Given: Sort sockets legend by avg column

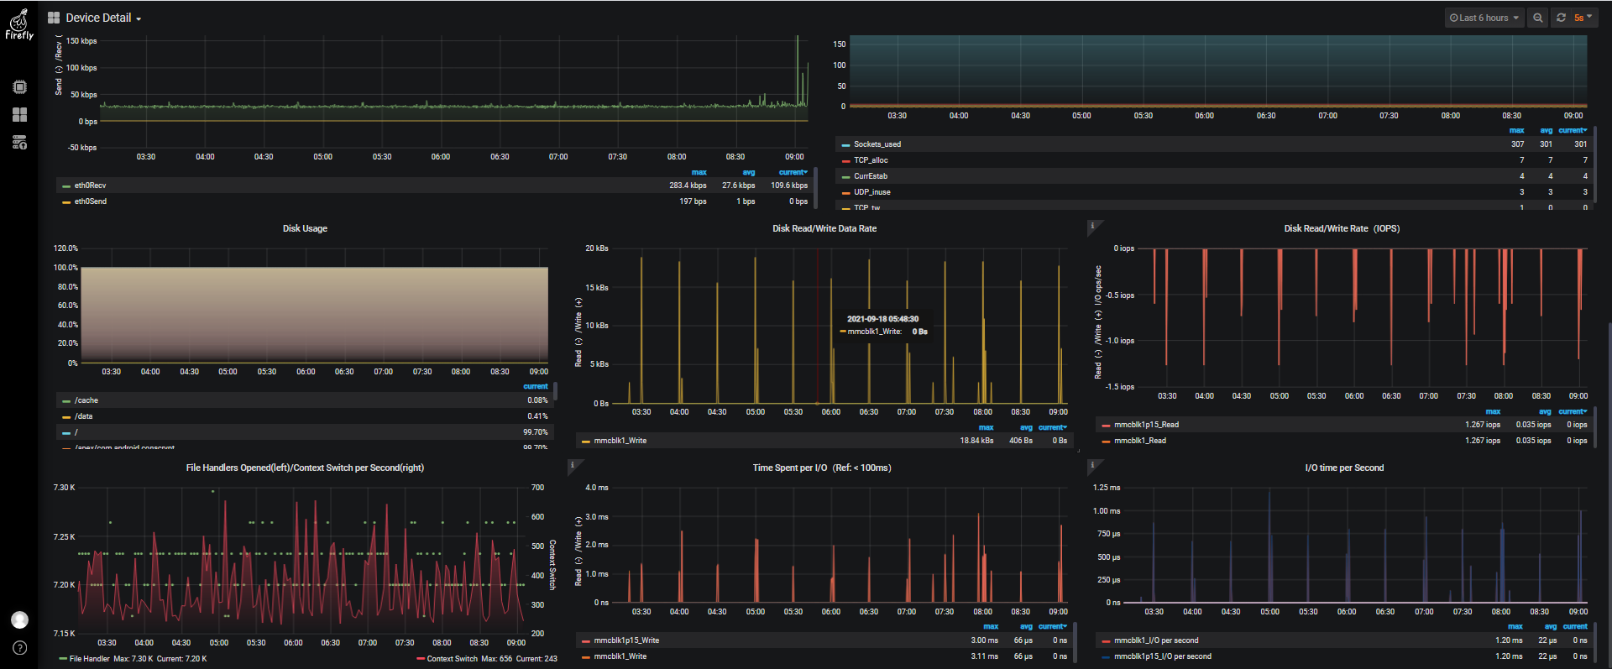Looking at the screenshot, I should 1547,130.
